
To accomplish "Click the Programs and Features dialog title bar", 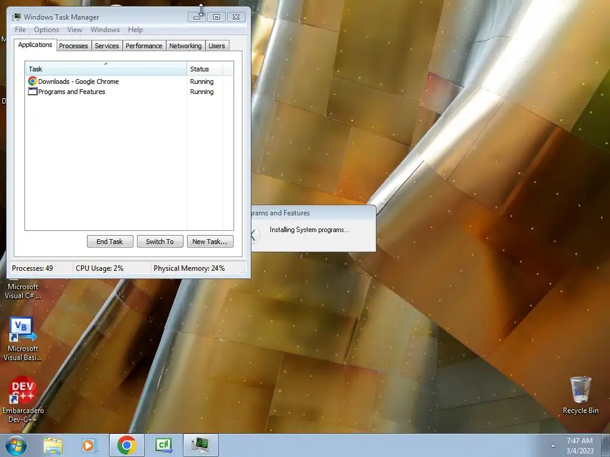I will (x=313, y=213).
